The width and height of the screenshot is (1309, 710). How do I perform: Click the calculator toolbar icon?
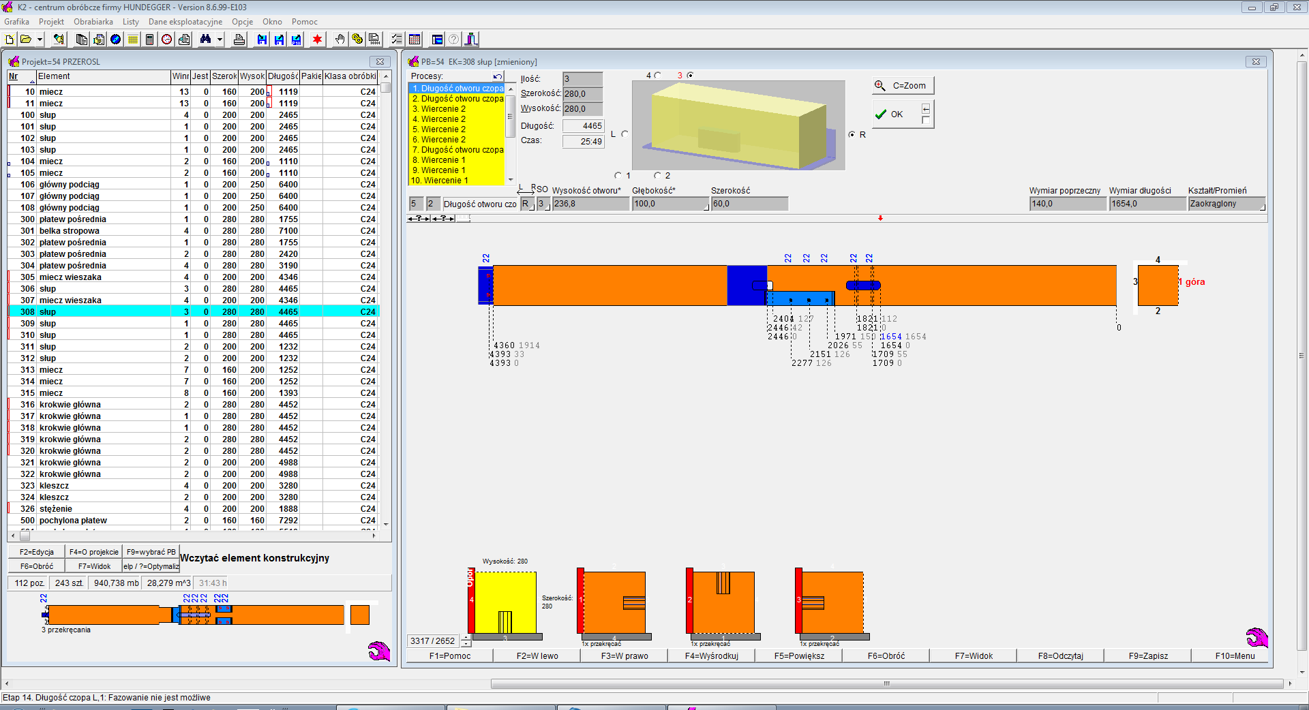150,40
